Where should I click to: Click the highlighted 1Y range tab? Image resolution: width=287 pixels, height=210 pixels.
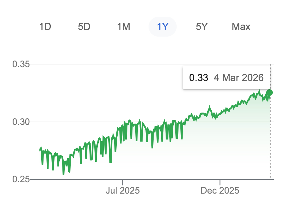162,27
